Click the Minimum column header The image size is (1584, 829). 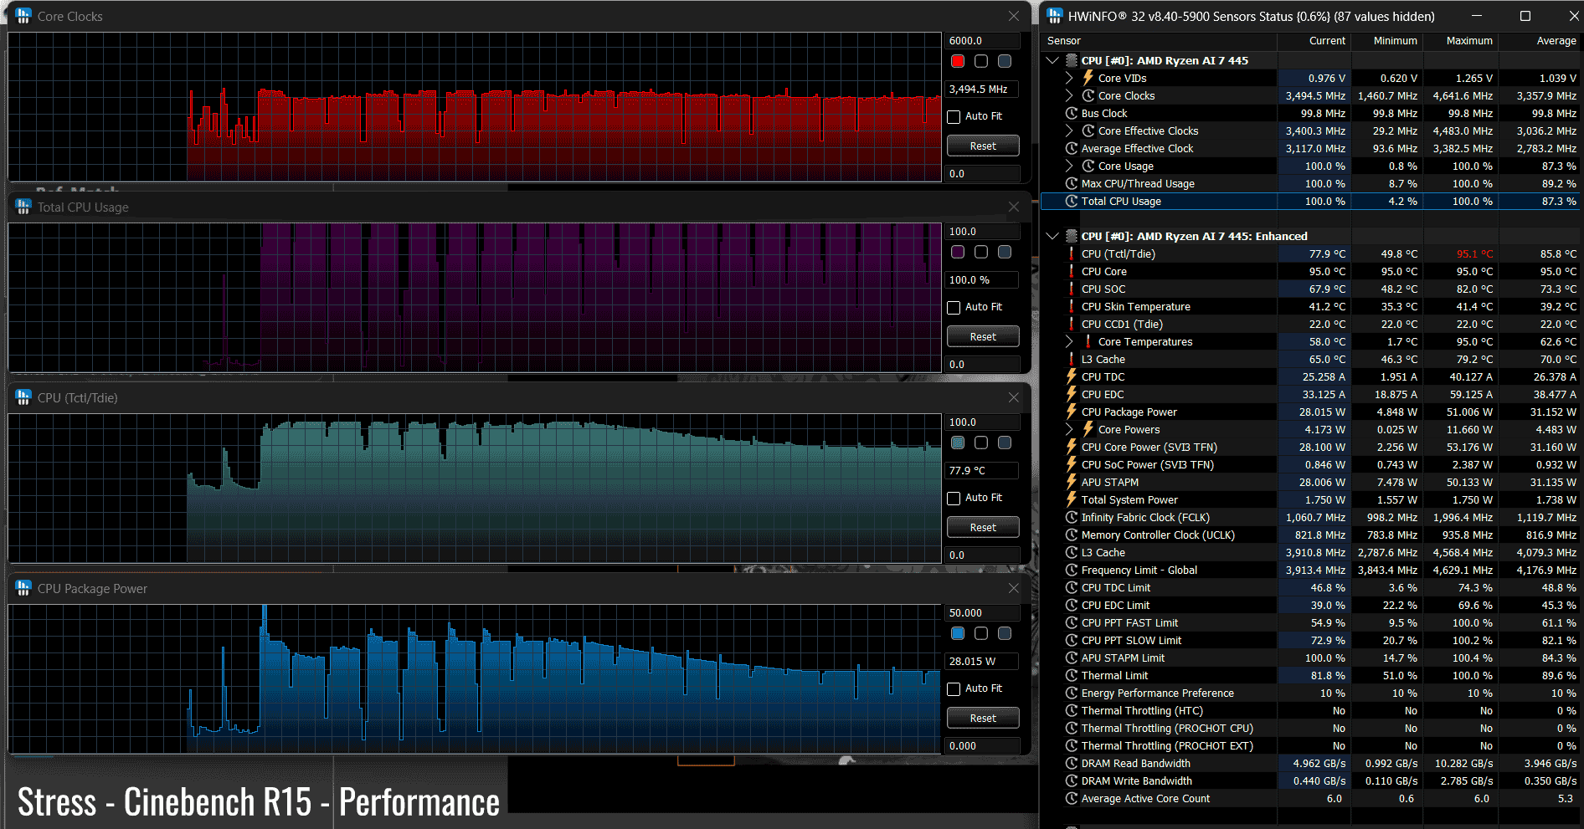pos(1386,40)
